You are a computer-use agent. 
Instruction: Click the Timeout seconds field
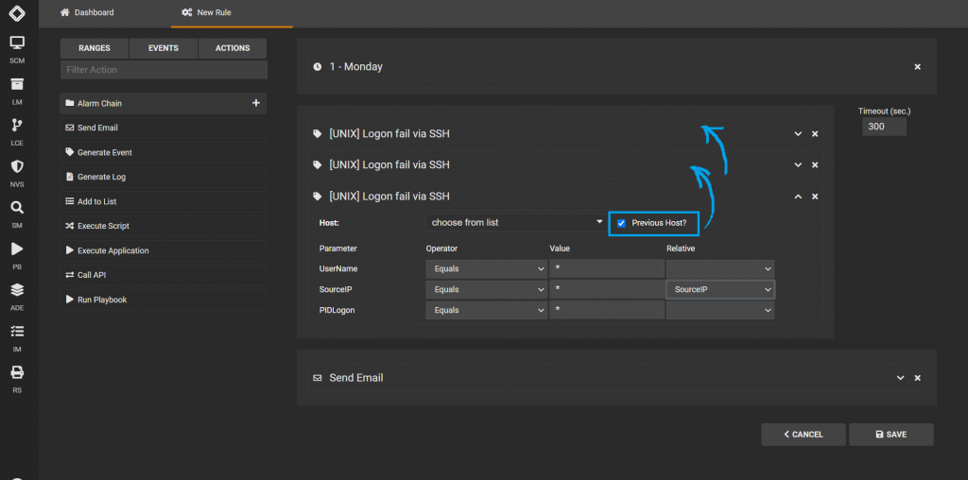[x=884, y=127]
